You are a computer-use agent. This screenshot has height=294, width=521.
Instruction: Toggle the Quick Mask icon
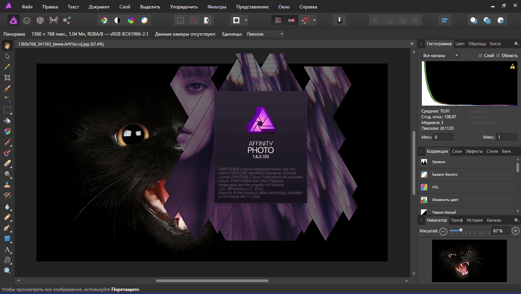(x=236, y=20)
